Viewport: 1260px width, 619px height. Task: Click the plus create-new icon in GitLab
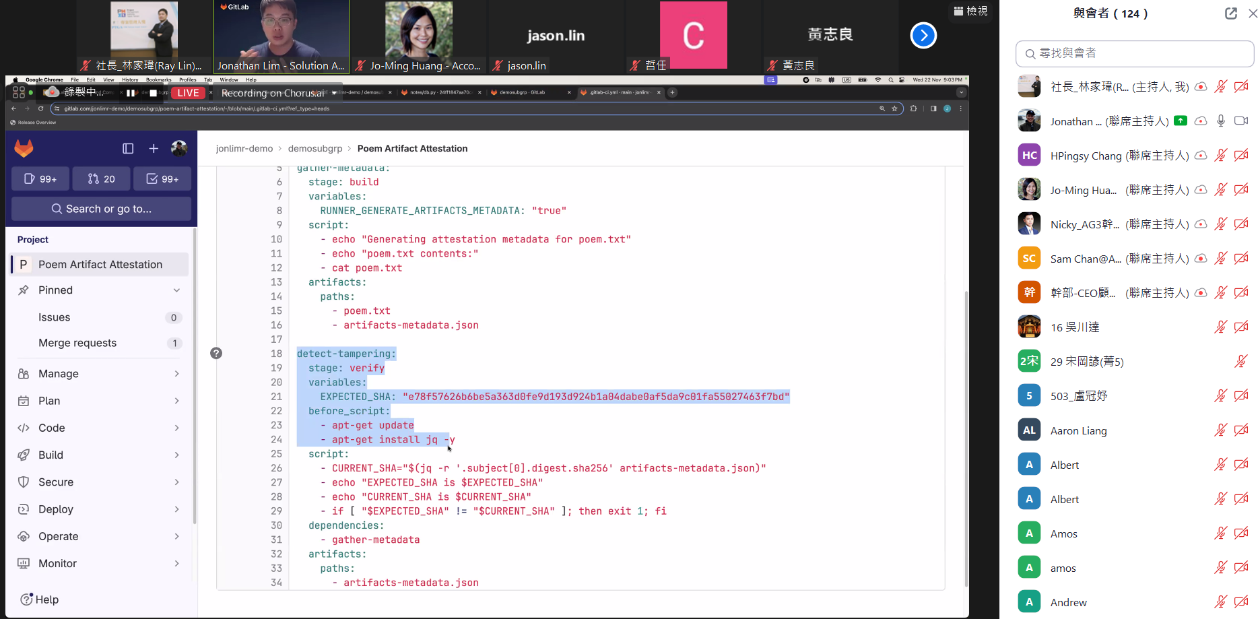click(154, 148)
